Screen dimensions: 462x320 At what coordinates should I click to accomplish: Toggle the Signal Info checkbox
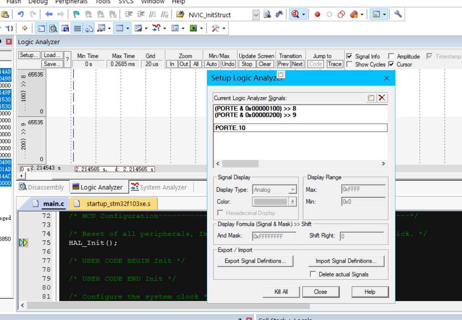349,56
